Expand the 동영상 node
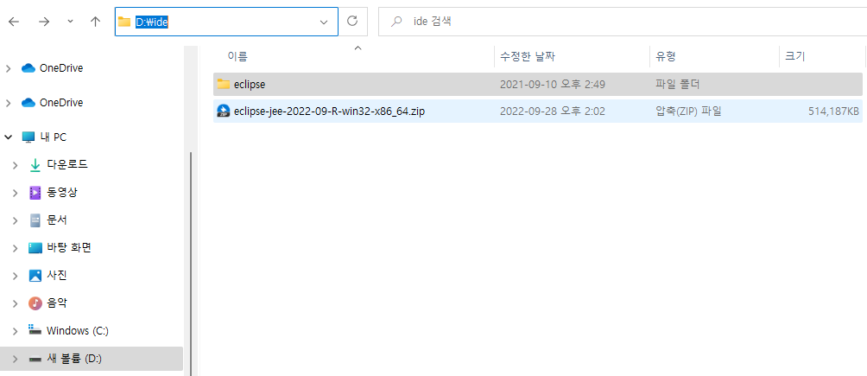This screenshot has height=376, width=867. point(16,192)
